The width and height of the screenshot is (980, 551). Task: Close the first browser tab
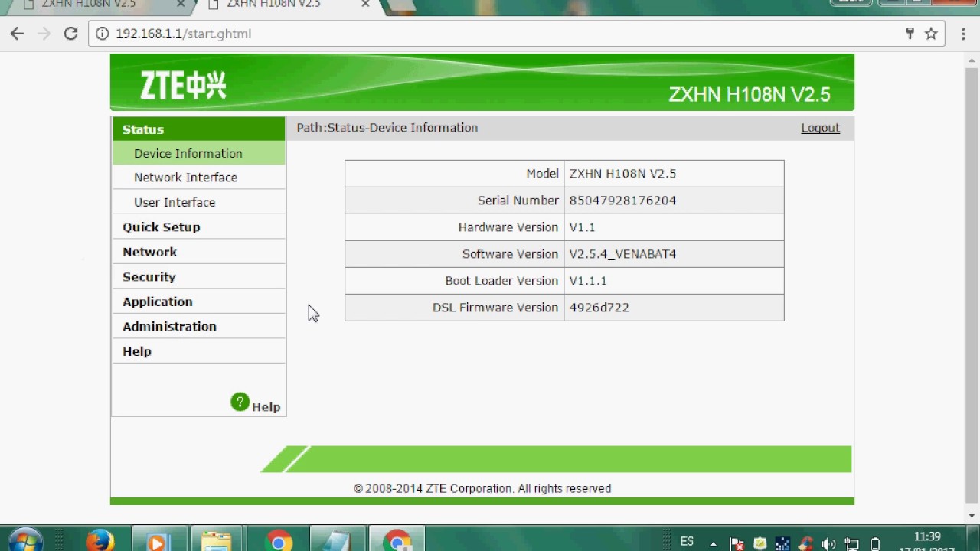point(181,4)
